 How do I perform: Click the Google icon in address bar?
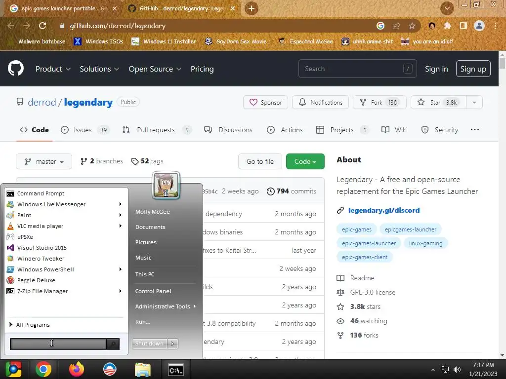pos(380,26)
